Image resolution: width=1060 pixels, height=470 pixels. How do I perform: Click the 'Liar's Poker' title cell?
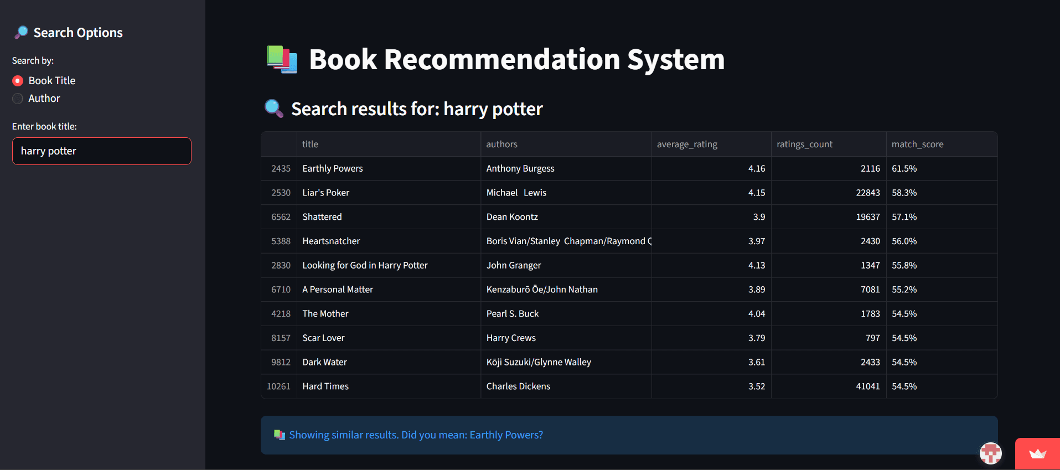389,193
